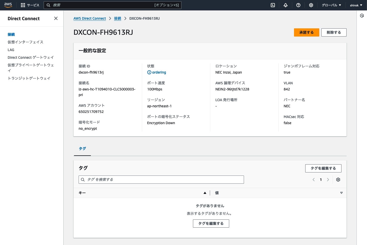Sort tags by キー ascending arrow
The image size is (367, 245).
point(205,193)
